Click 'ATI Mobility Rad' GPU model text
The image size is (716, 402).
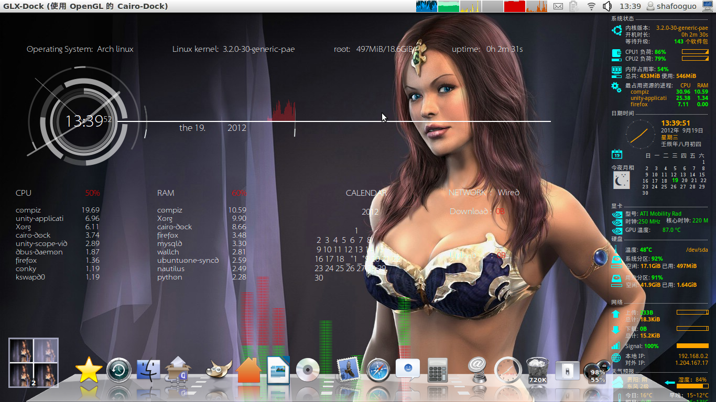click(x=660, y=214)
